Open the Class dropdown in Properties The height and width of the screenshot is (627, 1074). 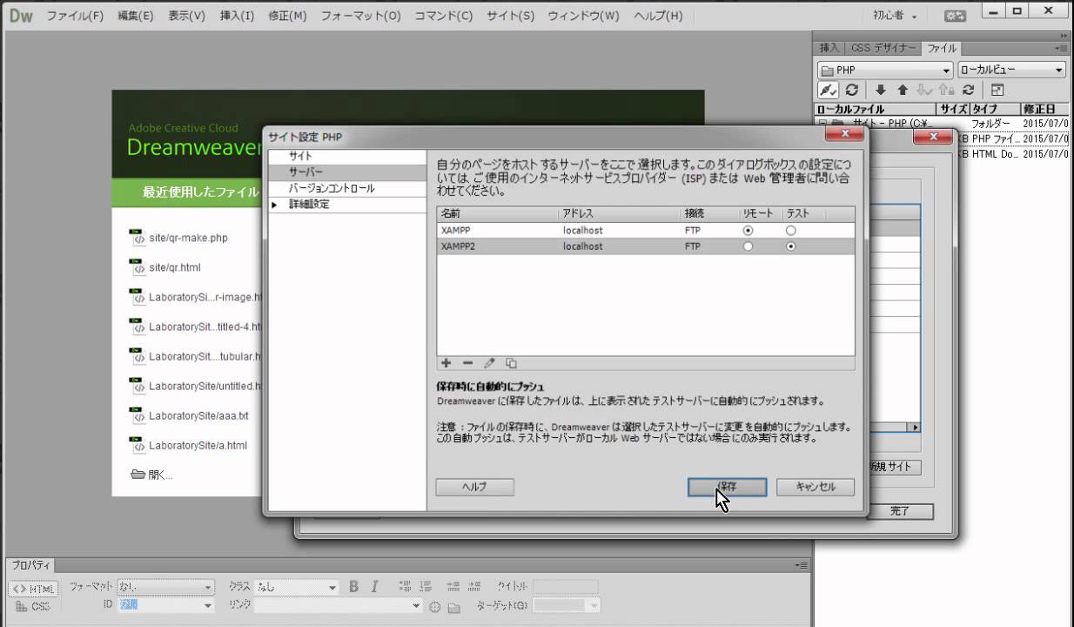tap(296, 587)
